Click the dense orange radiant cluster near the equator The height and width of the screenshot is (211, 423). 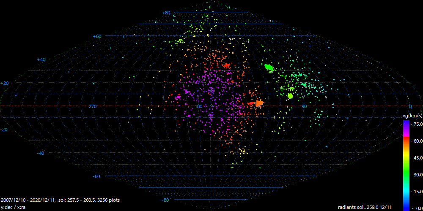pyautogui.click(x=258, y=103)
